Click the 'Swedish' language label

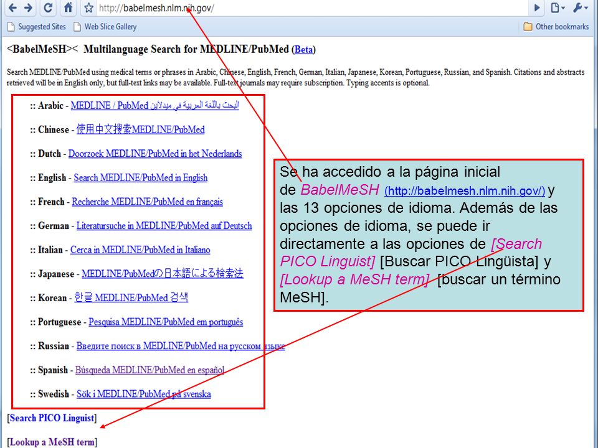tap(54, 394)
